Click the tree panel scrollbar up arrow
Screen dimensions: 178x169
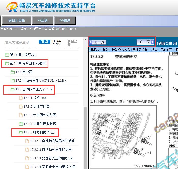(85, 39)
